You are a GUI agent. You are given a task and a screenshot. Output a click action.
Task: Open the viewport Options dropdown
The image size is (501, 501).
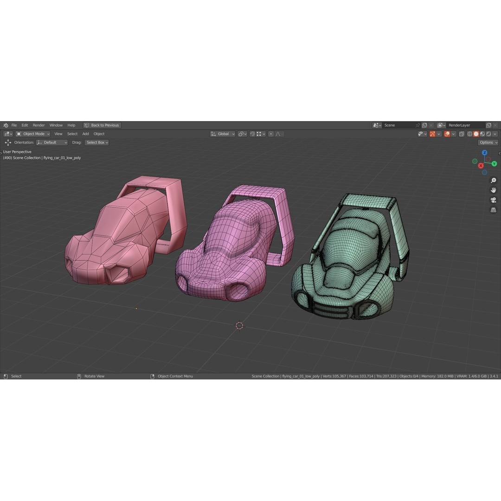pyautogui.click(x=488, y=142)
